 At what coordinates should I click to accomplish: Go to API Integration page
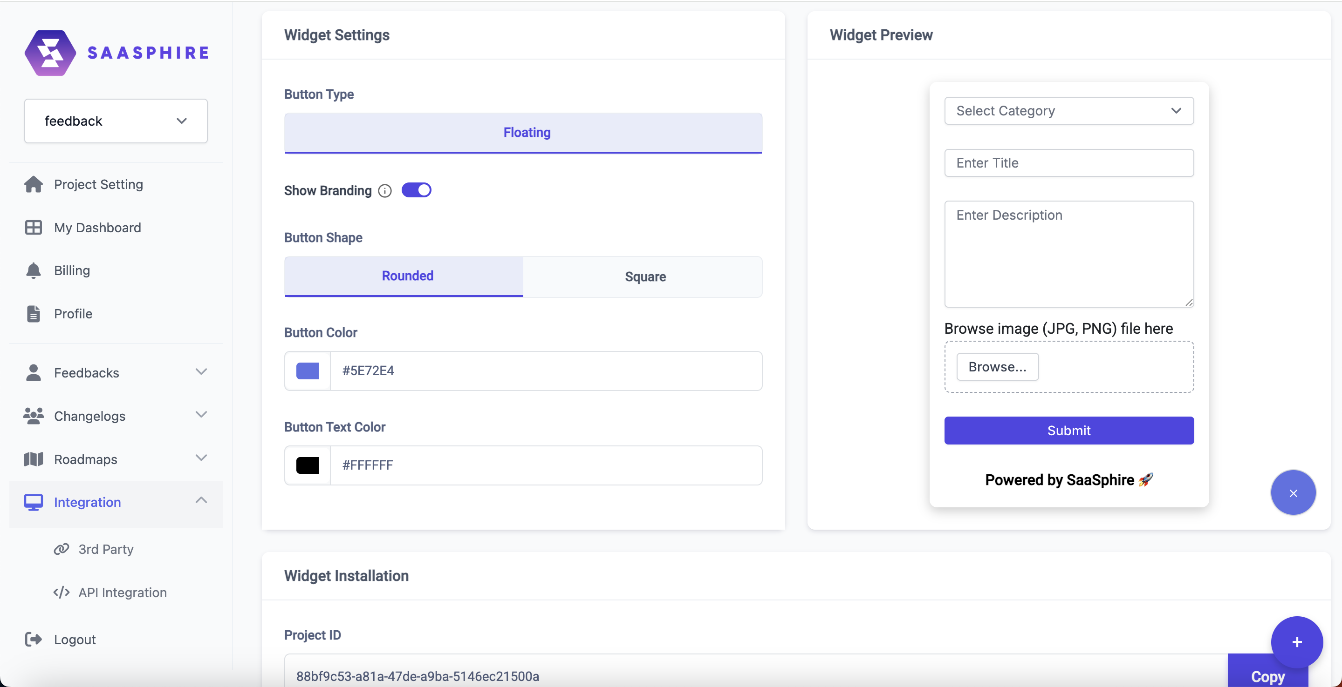pos(122,592)
